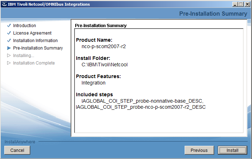The width and height of the screenshot is (252, 159).
Task: Click the C:\IBM\Tivoli\Netcool install folder path
Action: [104, 65]
